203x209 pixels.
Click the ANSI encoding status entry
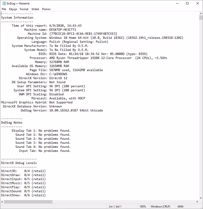coord(180,207)
